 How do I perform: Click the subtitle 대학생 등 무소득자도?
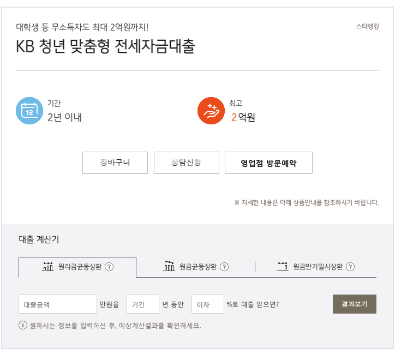[82, 27]
